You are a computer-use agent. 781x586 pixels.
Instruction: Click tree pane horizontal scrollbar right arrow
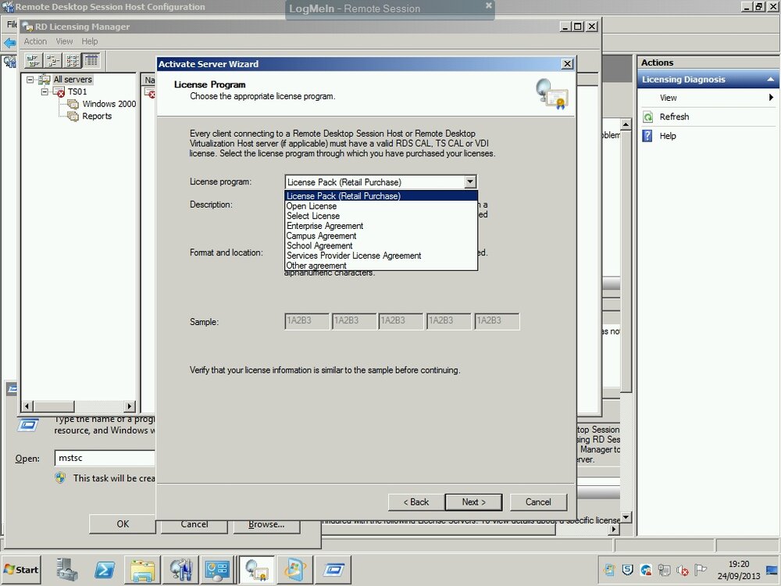tap(130, 406)
